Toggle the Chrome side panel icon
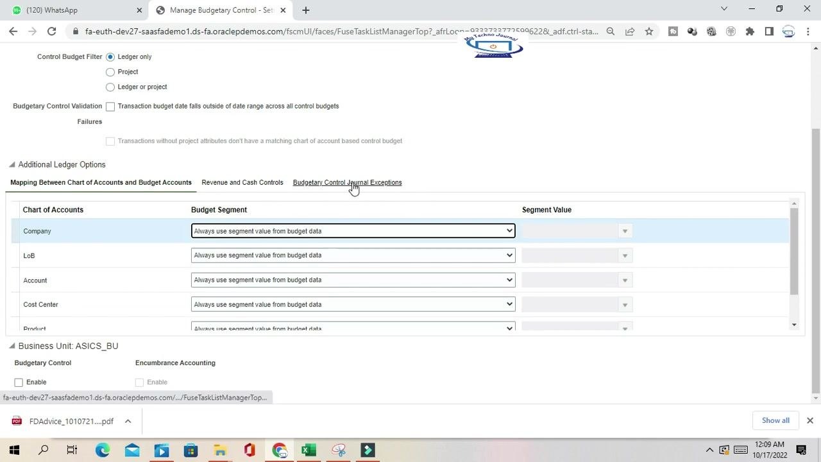The height and width of the screenshot is (462, 821). [x=769, y=31]
